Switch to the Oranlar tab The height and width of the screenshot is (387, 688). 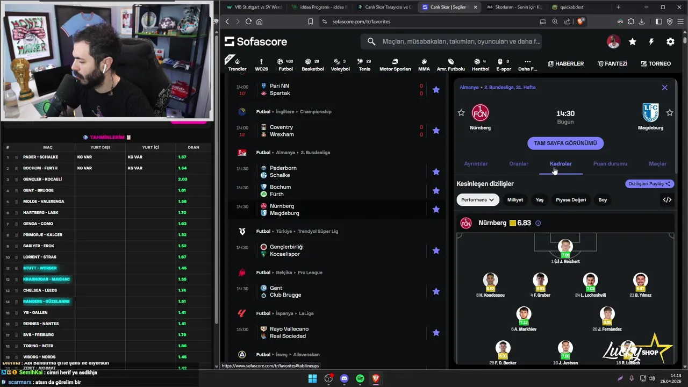[x=519, y=163]
